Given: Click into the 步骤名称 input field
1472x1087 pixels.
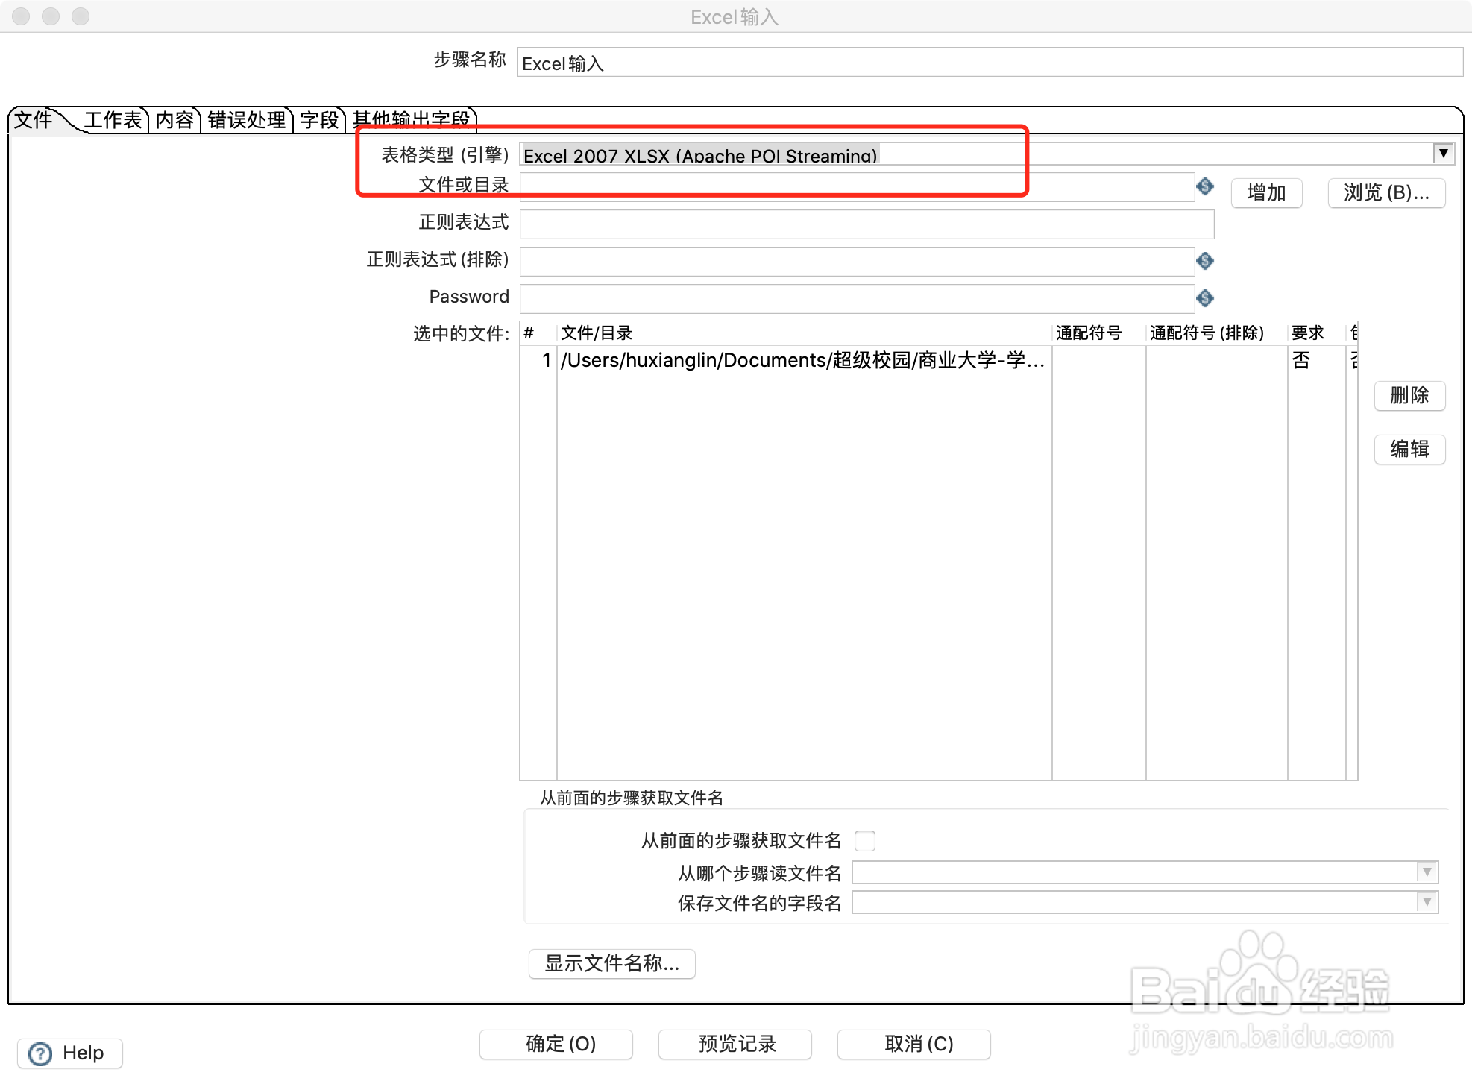Looking at the screenshot, I should pos(989,63).
